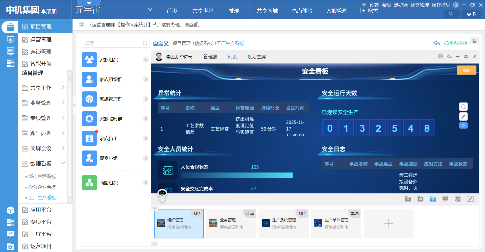Click the speaker announcement icon
This screenshot has width=485, height=252.
[81, 24]
